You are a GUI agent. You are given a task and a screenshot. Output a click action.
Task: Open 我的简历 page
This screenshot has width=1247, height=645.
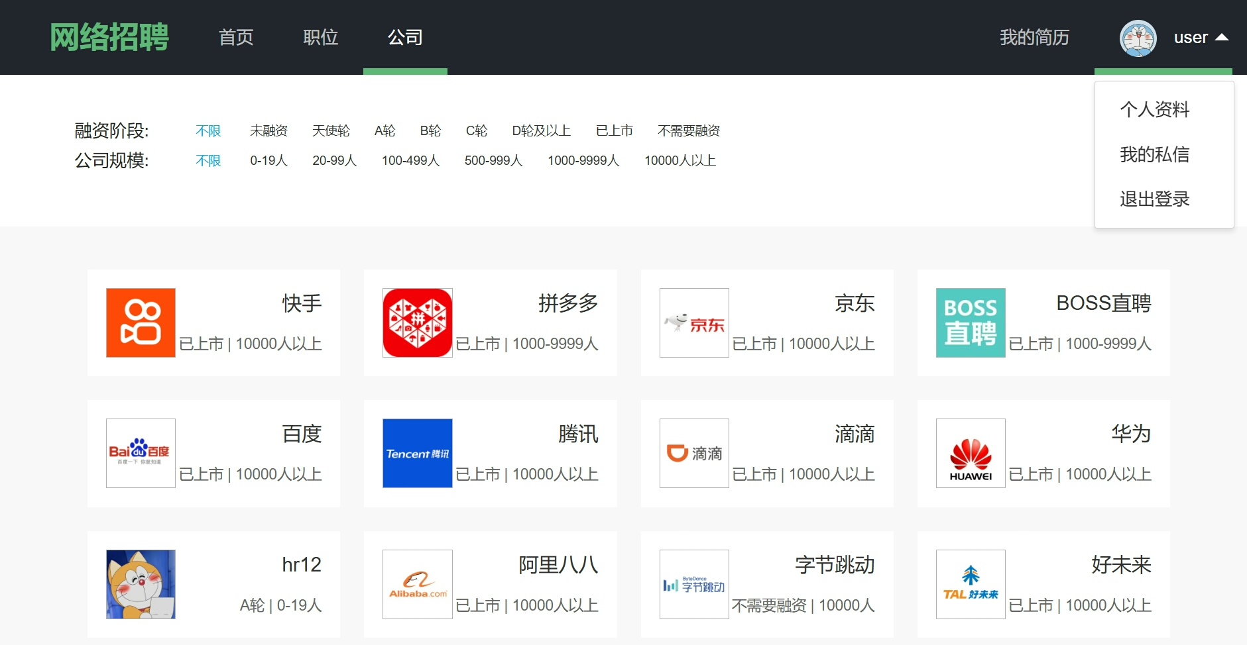click(1034, 37)
